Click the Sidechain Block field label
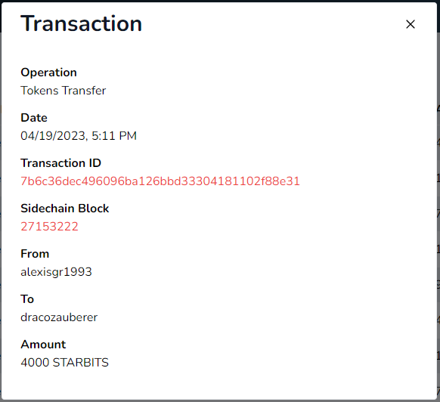This screenshot has height=402, width=440. (65, 209)
